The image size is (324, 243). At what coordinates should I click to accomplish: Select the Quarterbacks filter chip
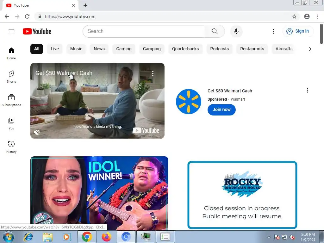pos(185,49)
